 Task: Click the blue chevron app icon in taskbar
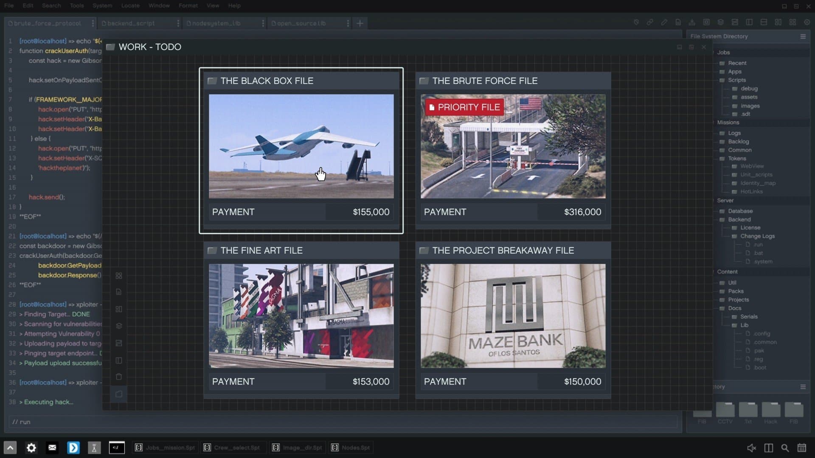(x=73, y=447)
